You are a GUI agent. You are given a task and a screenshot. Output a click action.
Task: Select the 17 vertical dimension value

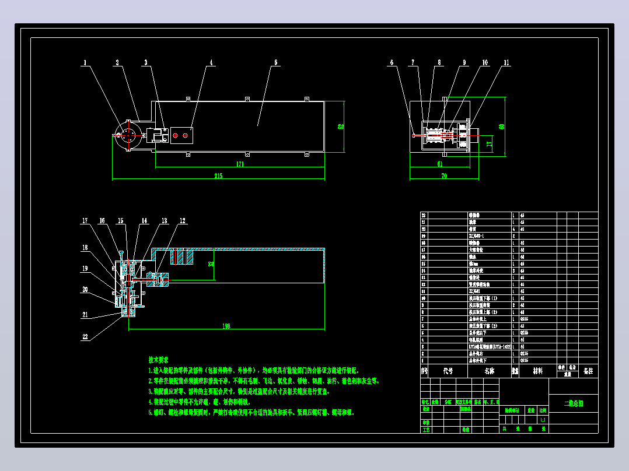point(489,143)
